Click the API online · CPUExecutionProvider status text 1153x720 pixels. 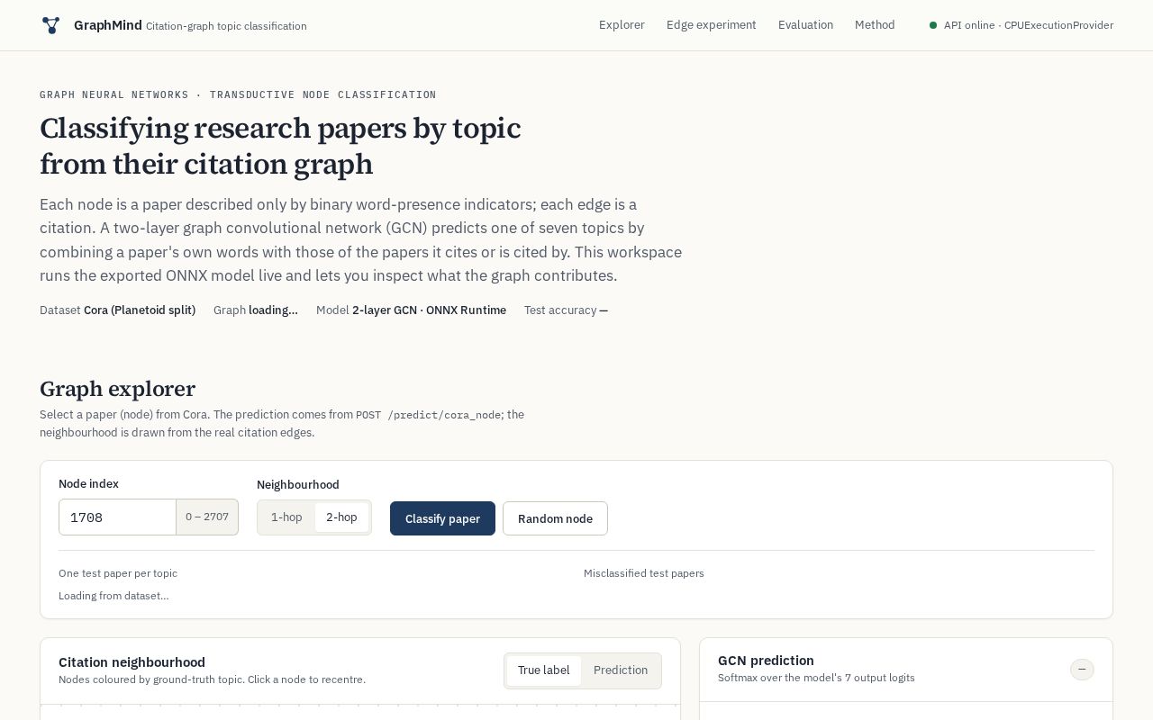tap(1029, 25)
